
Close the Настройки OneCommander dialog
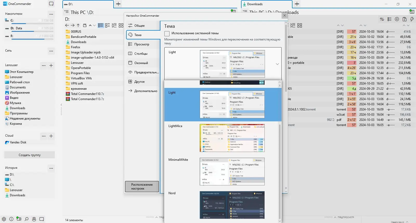284,16
